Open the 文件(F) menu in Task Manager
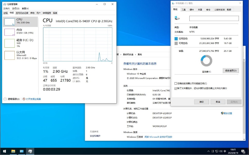The height and width of the screenshot is (155, 249). [6, 9]
